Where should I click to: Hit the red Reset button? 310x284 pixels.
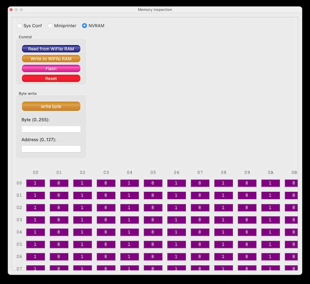pos(51,79)
